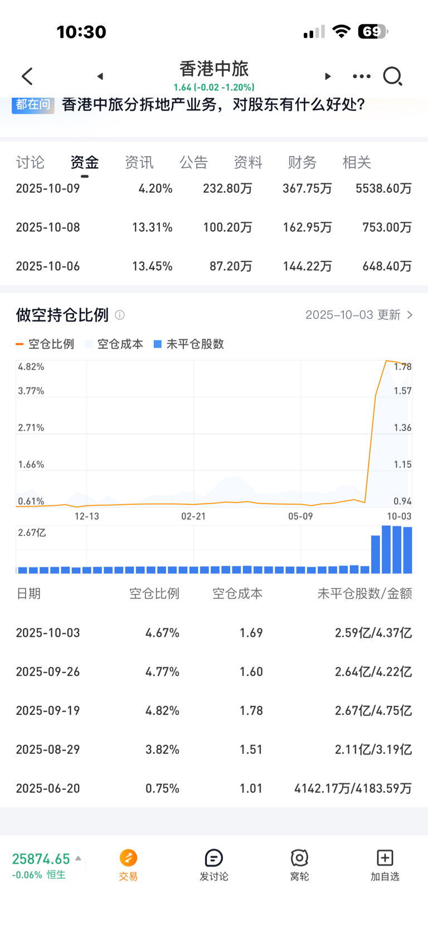Tap short ratio 4.82% in table
The image size is (428, 930).
[x=162, y=710]
